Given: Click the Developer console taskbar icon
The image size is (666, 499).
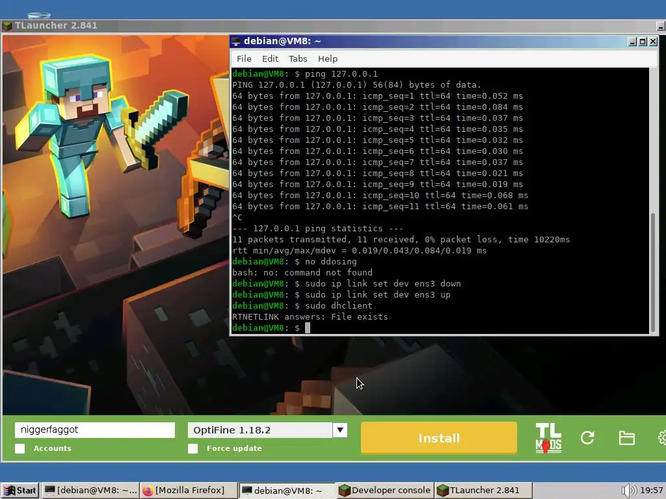Looking at the screenshot, I should pyautogui.click(x=345, y=491).
